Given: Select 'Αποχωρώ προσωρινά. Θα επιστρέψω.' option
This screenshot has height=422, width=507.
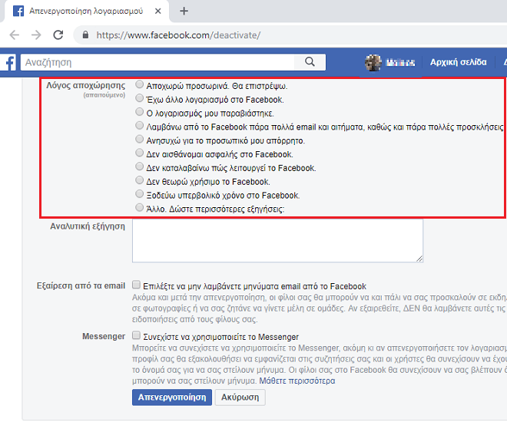Looking at the screenshot, I should (x=139, y=84).
